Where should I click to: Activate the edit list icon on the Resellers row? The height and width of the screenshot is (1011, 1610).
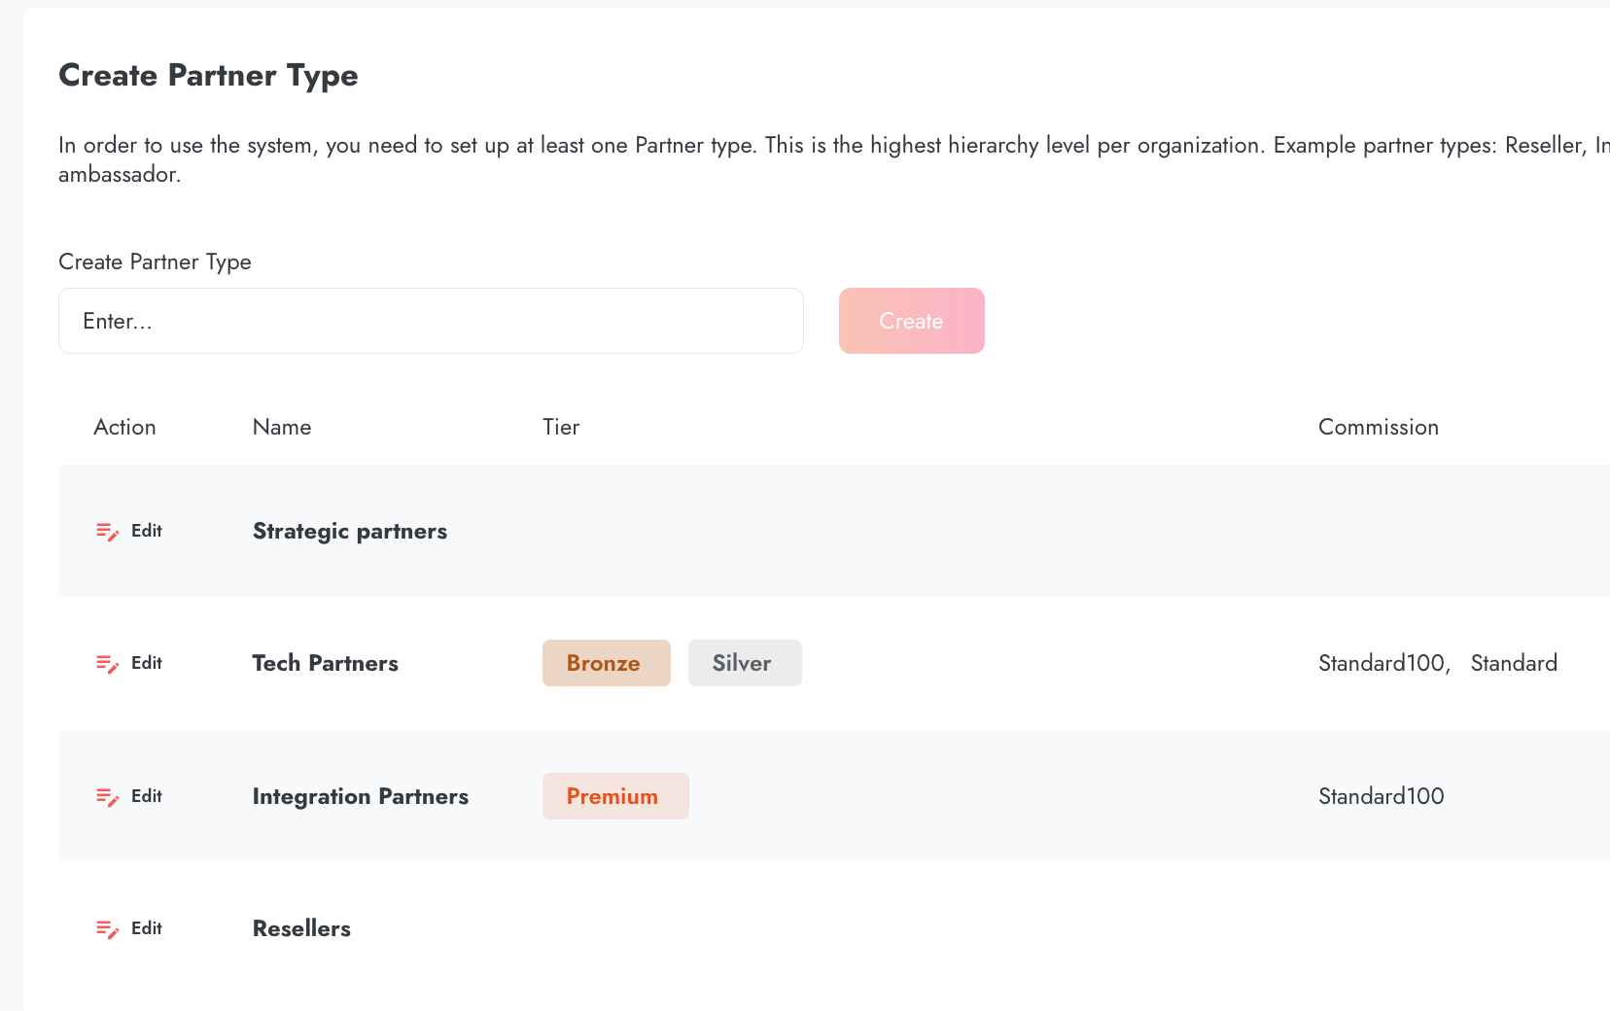pyautogui.click(x=107, y=928)
